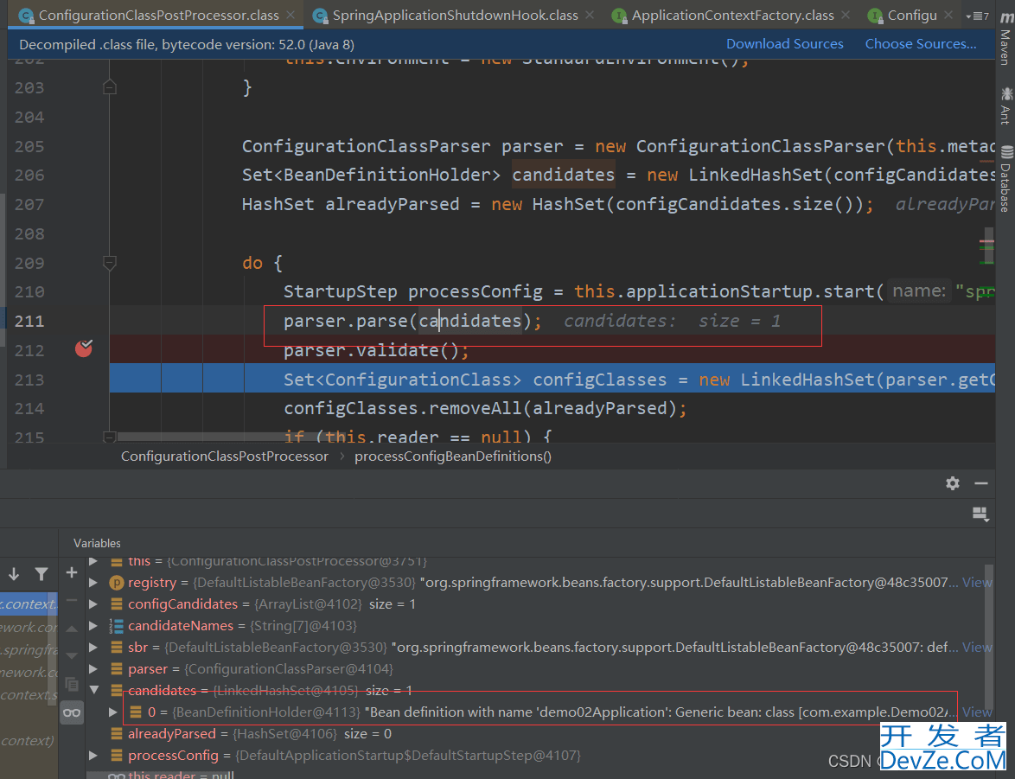The width and height of the screenshot is (1015, 779).
Task: Move watch up arrow
Action: [72, 629]
